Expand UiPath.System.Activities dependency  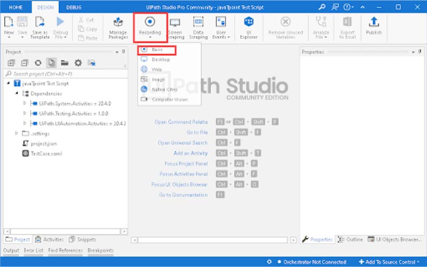pyautogui.click(x=25, y=103)
